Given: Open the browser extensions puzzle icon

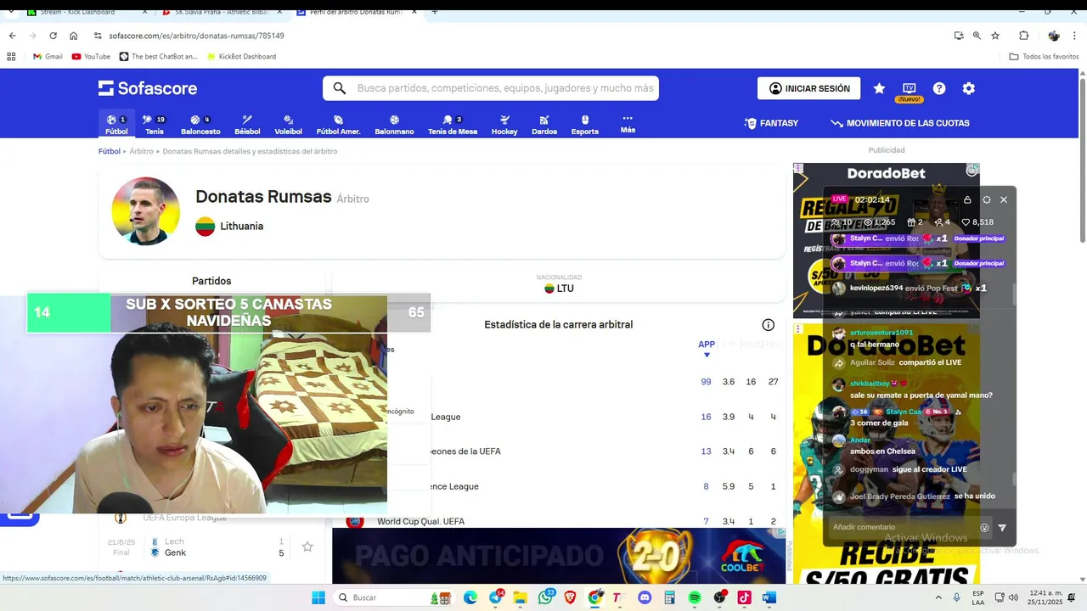Looking at the screenshot, I should tap(1023, 36).
